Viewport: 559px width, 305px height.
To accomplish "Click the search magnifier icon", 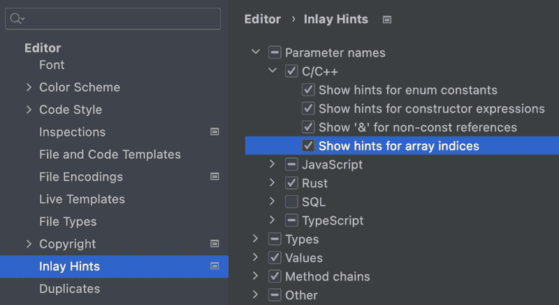I will click(16, 19).
